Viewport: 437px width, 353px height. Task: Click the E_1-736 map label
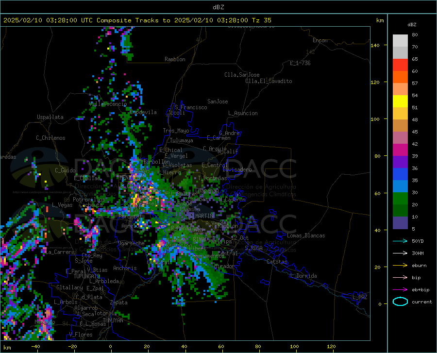[x=300, y=63]
